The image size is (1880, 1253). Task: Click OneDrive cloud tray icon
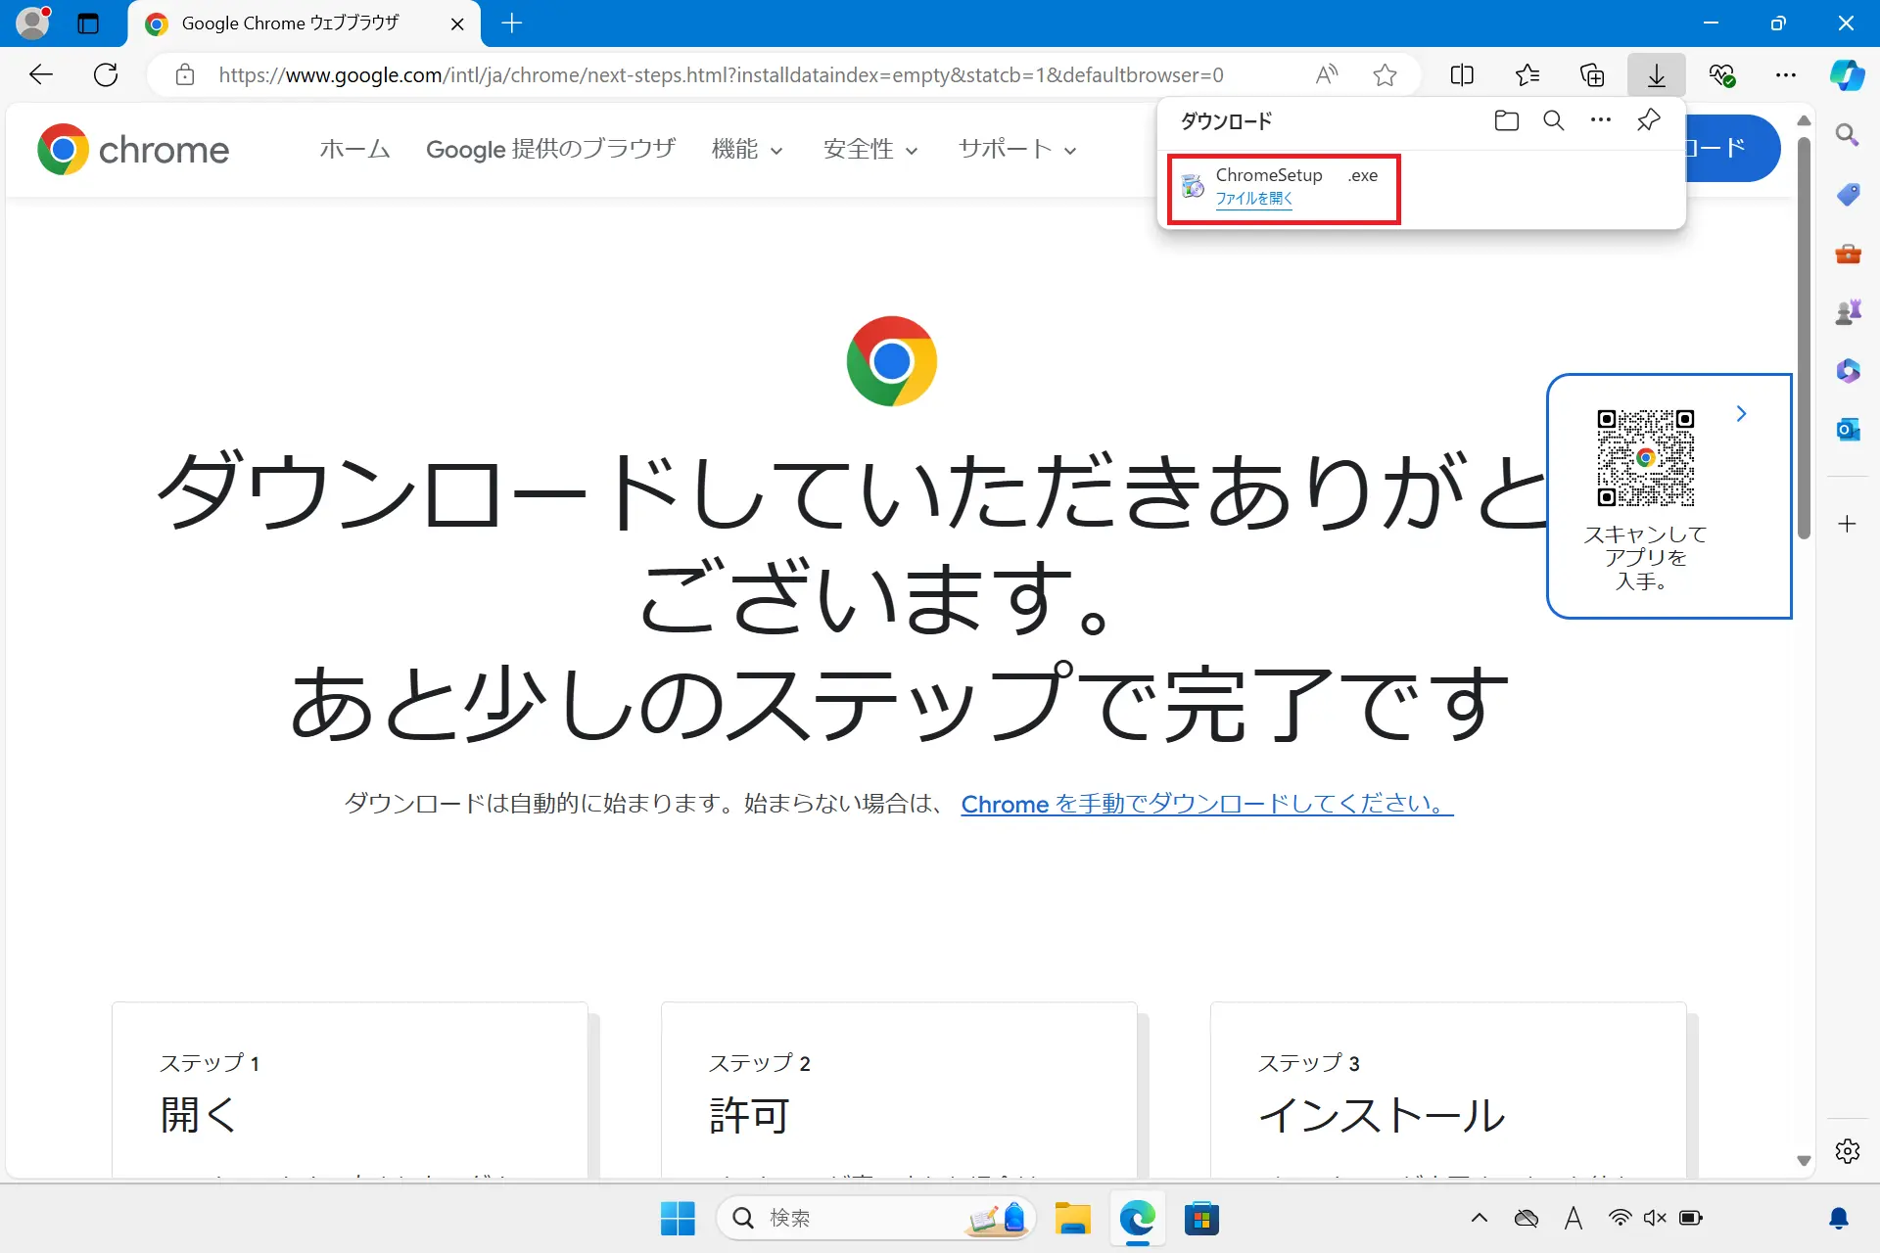pos(1527,1219)
